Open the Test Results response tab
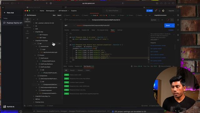Viewport: 200px width, 113px height. click(89, 66)
